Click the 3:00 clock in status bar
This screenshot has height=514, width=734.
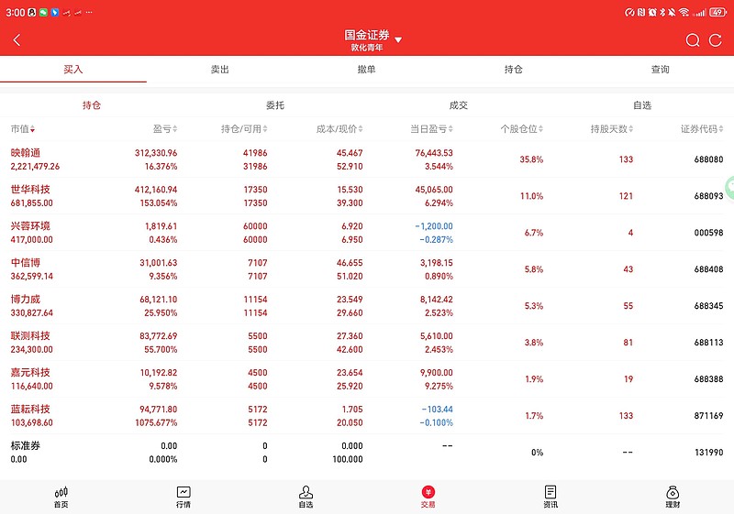[x=15, y=12]
